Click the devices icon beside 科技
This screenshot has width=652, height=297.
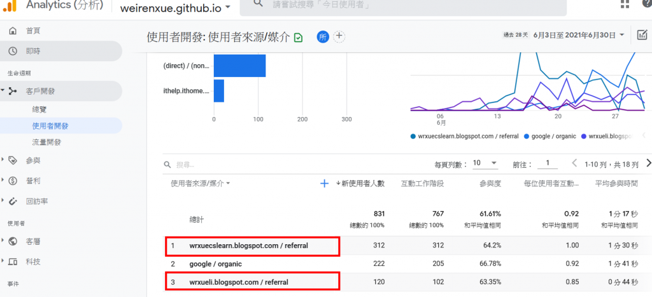click(x=13, y=261)
